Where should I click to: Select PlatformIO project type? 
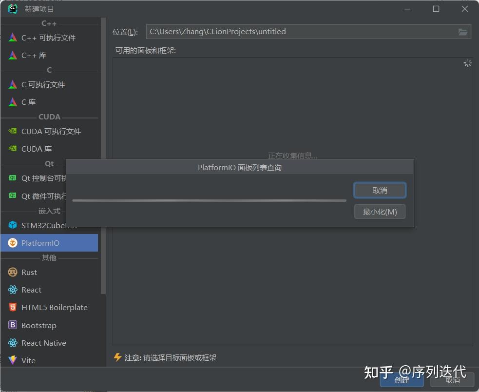click(x=49, y=243)
